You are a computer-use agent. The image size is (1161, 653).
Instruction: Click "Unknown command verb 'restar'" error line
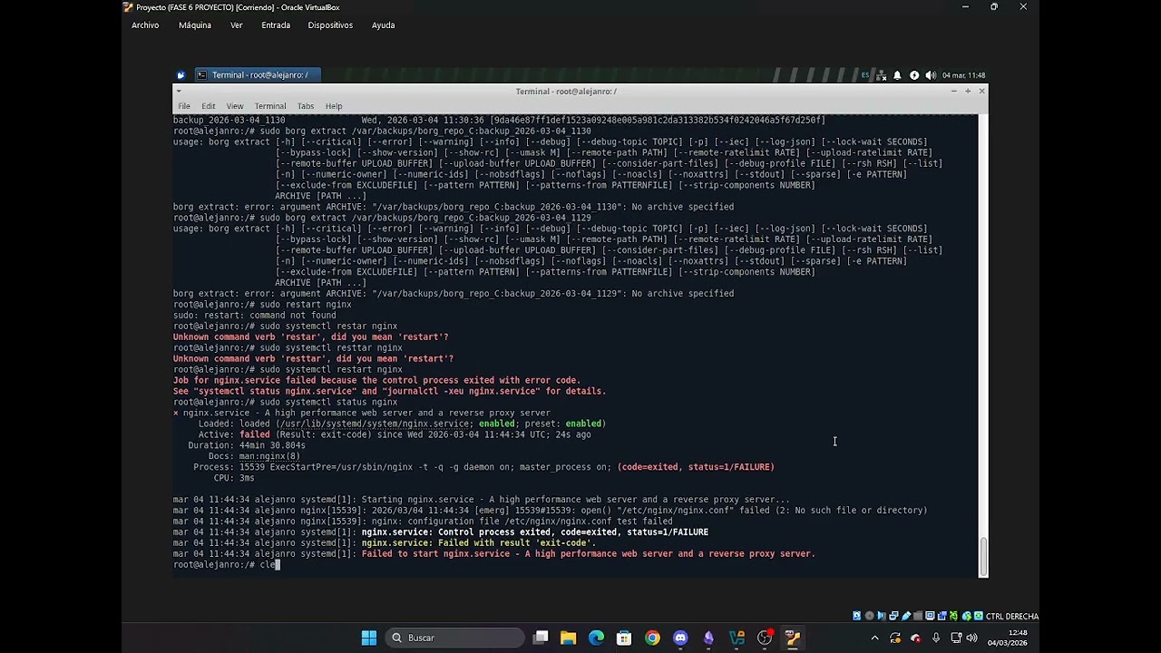311,337
